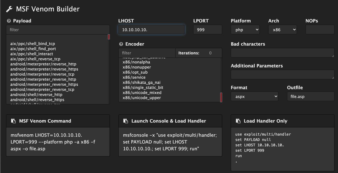Select payload aix/ppc/shell_find_port
Image resolution: width=338 pixels, height=173 pixels.
[x=33, y=49]
